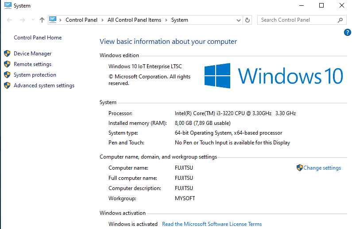Expand chevron after All Control Panel Items
Viewport: 352px width, 229px height.
point(166,20)
